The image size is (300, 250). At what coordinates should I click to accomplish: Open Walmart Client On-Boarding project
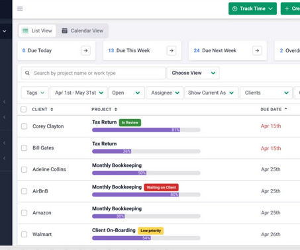[x=114, y=230]
